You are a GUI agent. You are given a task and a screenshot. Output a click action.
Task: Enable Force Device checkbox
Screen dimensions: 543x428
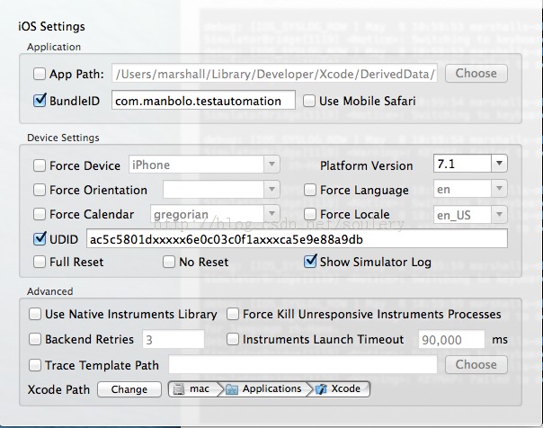click(40, 165)
